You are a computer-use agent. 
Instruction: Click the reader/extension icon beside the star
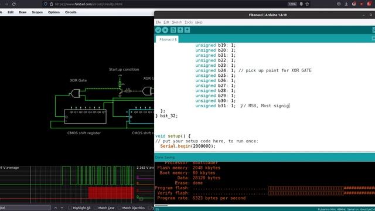301,4
